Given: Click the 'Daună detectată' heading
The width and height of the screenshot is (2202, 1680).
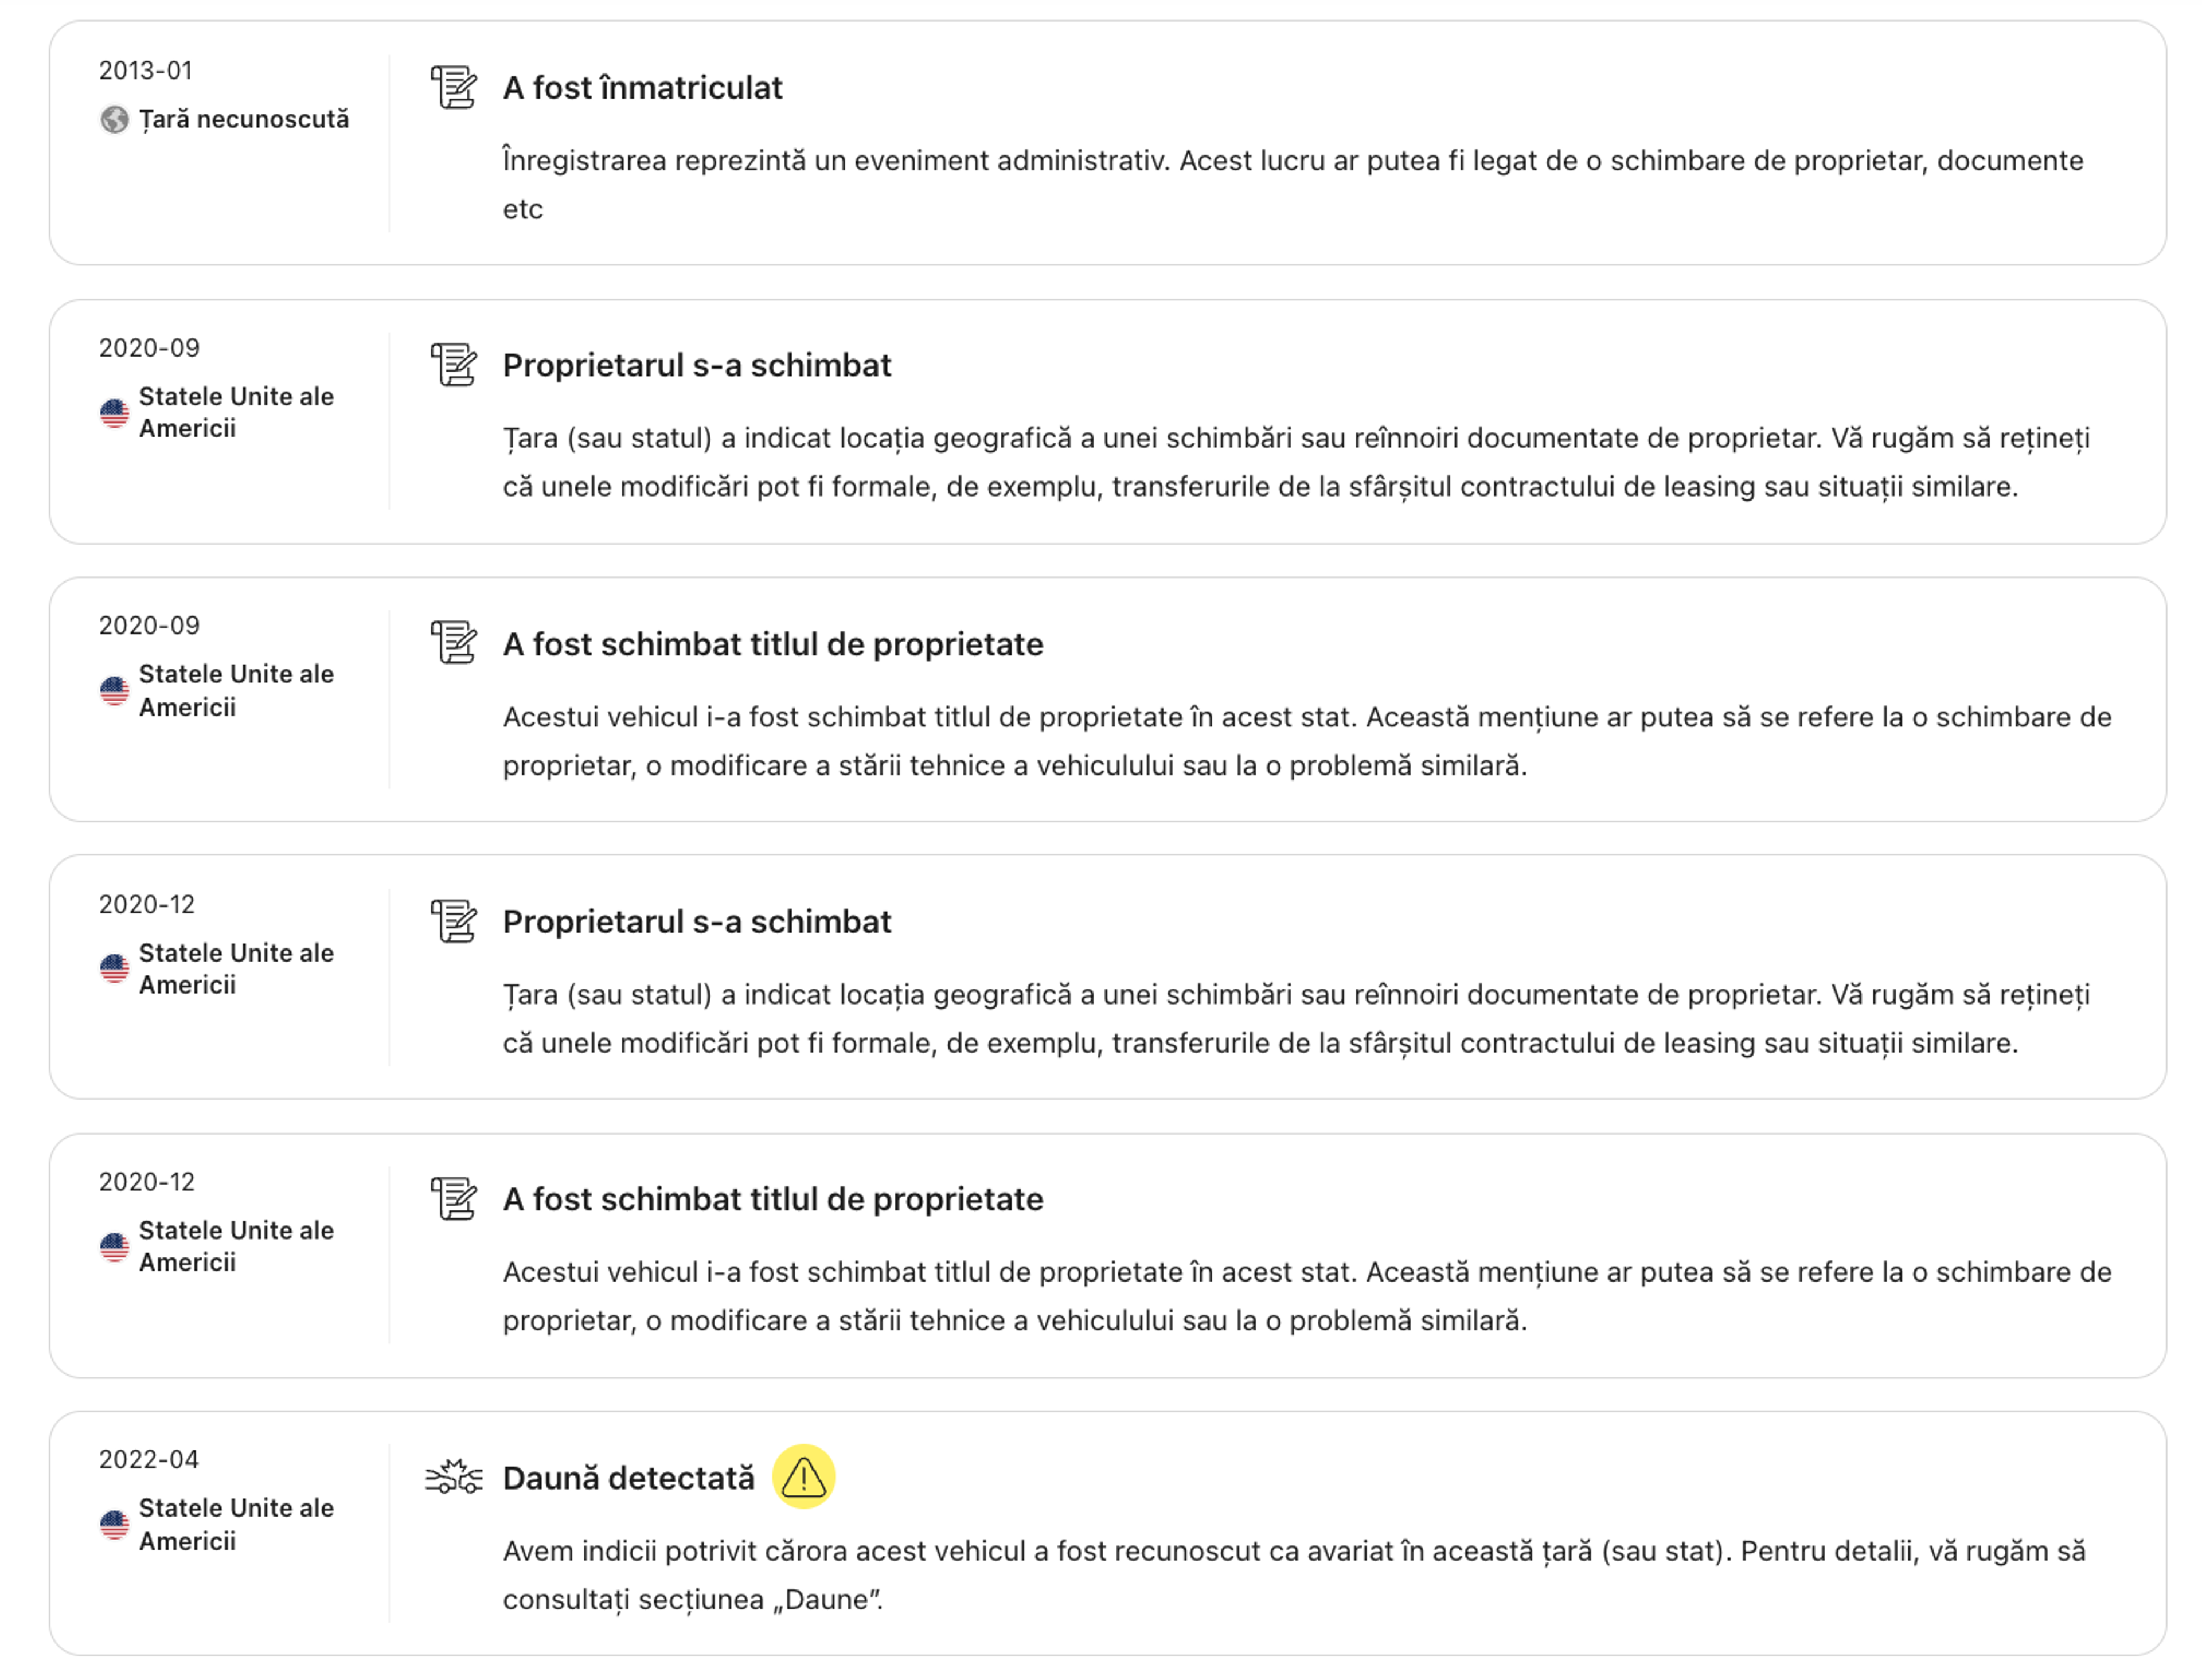Looking at the screenshot, I should pos(628,1477).
